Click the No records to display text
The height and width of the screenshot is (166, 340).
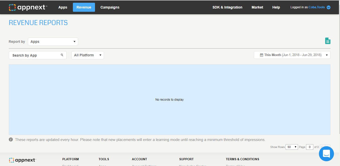[170, 100]
